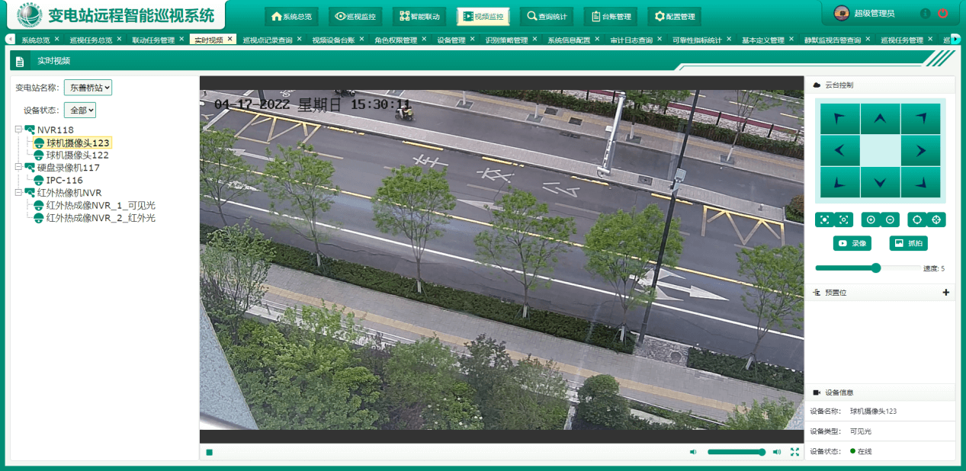
Task: Open the 视频监控 top menu
Action: pyautogui.click(x=483, y=16)
